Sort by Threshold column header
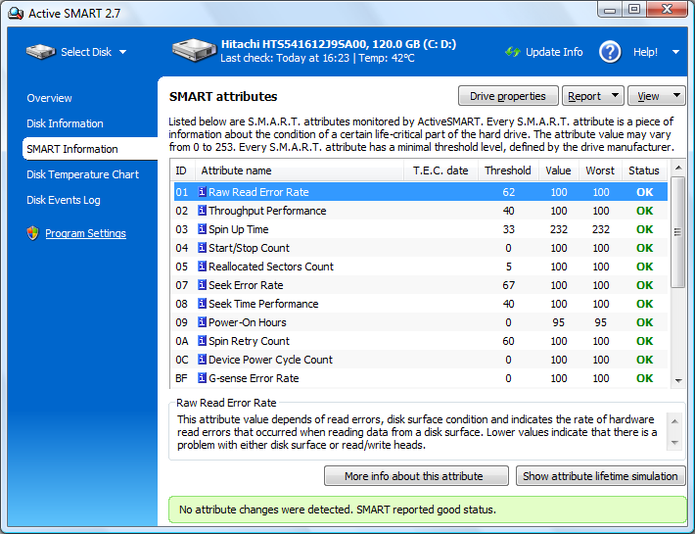Viewport: 695px width, 534px height. point(508,170)
